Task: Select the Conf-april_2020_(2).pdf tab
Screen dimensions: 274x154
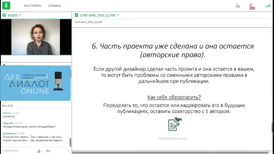Action: click(89, 22)
